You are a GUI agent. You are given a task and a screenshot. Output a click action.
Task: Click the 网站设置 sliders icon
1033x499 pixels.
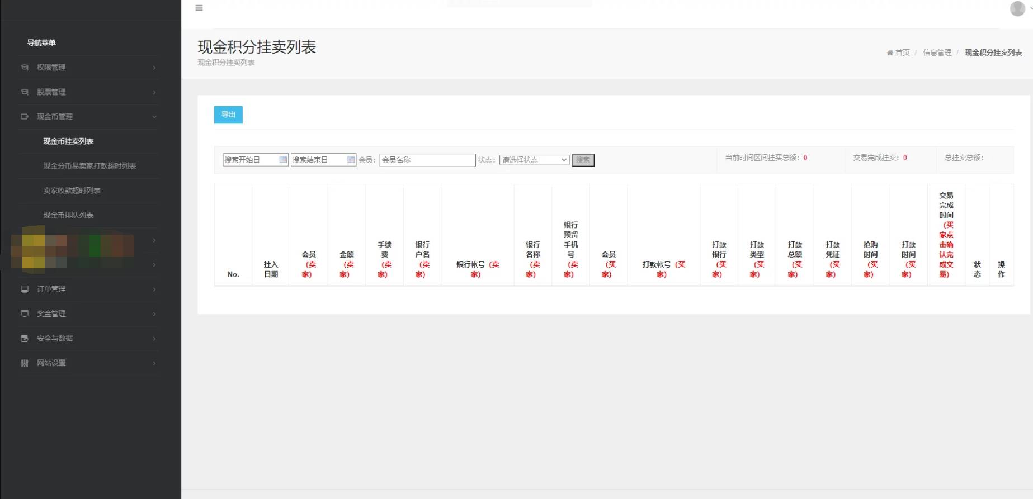pyautogui.click(x=25, y=363)
